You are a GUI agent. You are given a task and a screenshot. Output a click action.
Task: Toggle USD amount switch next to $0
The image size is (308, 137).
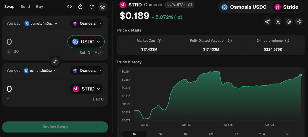coord(9,51)
